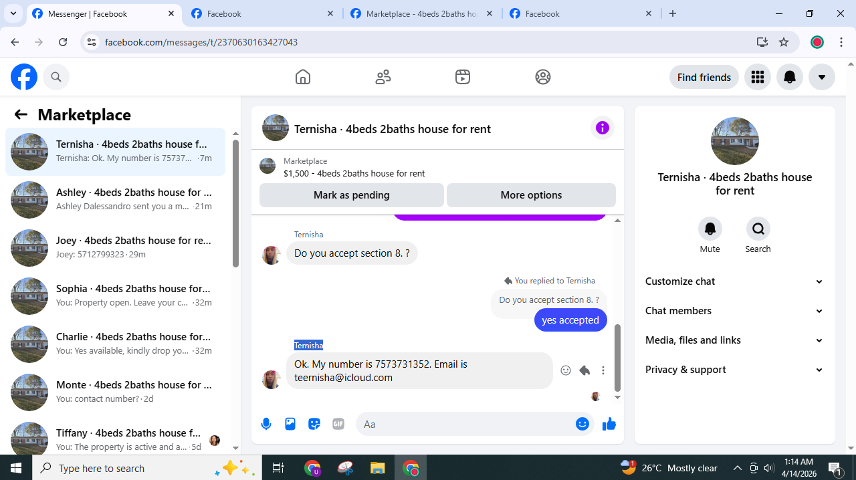Open File Explorer from taskbar
This screenshot has width=856, height=480.
coord(378,468)
